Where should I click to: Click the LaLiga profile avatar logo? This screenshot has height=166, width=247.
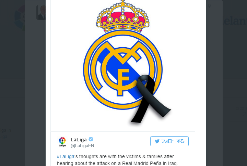[62, 141]
